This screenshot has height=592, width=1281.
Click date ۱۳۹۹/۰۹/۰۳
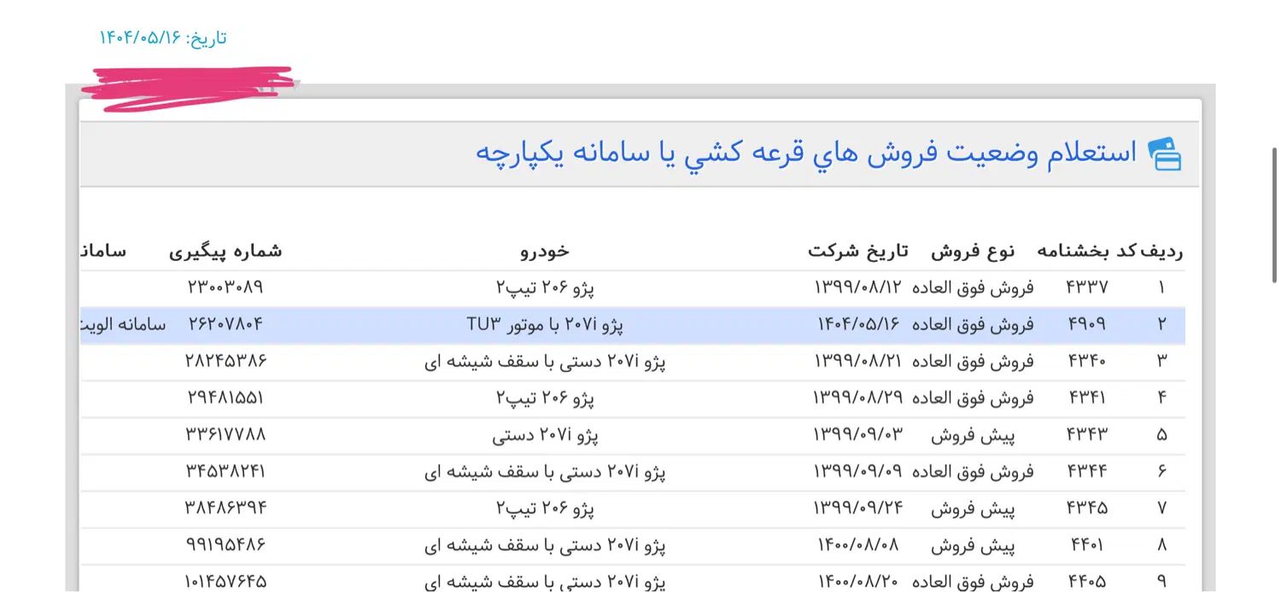click(858, 434)
